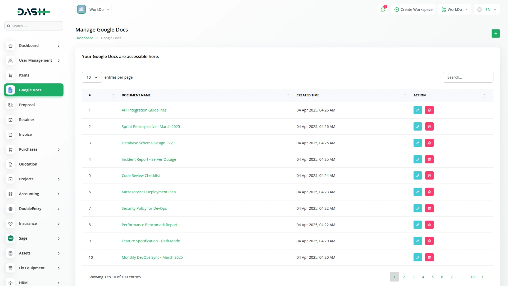Go to page 5 of results

coord(432,277)
